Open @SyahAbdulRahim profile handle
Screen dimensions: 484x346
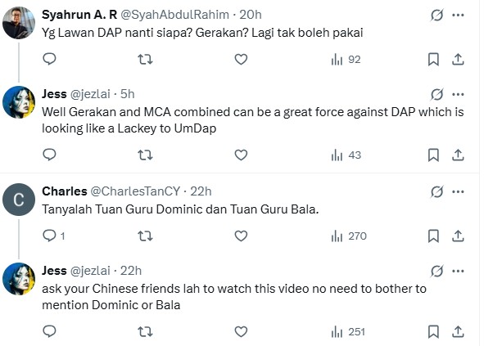click(x=174, y=15)
